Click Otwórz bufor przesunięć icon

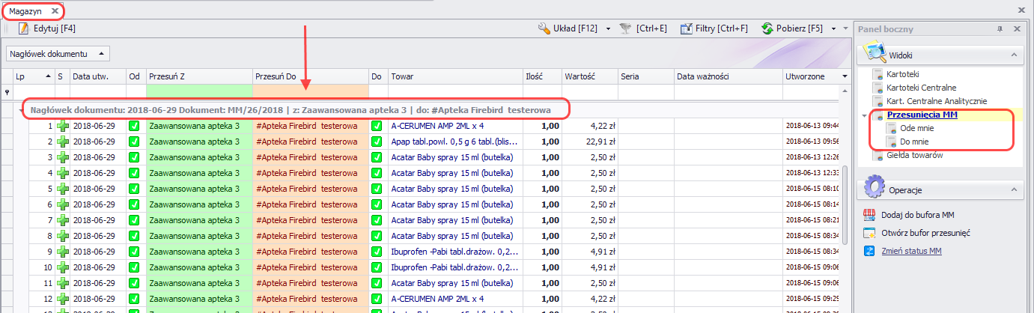(x=869, y=233)
